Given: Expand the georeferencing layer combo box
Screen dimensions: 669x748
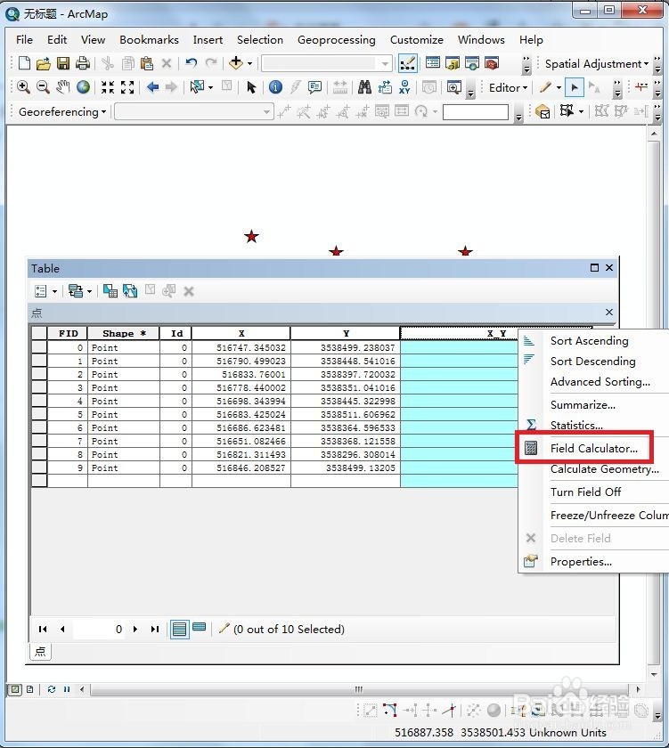Looking at the screenshot, I should pos(266,111).
